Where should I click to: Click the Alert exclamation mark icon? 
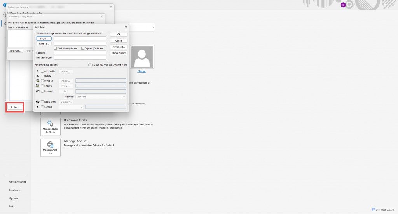pos(38,71)
